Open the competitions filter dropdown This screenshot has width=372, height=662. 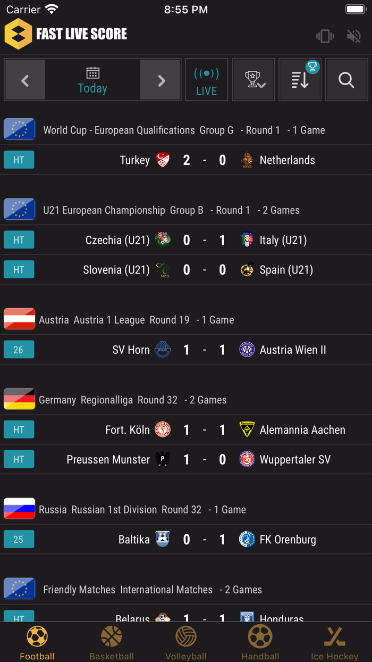tap(253, 80)
